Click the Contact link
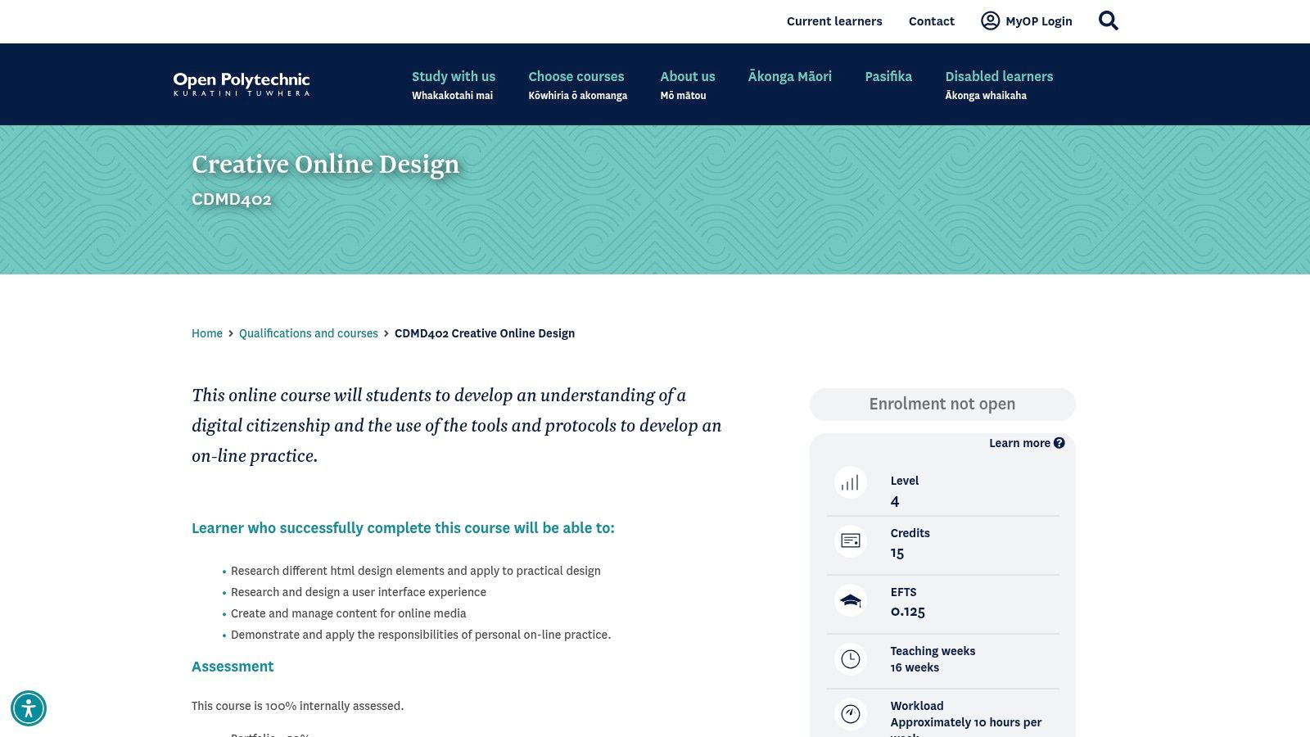Screen dimensions: 1310x737 click(x=931, y=21)
